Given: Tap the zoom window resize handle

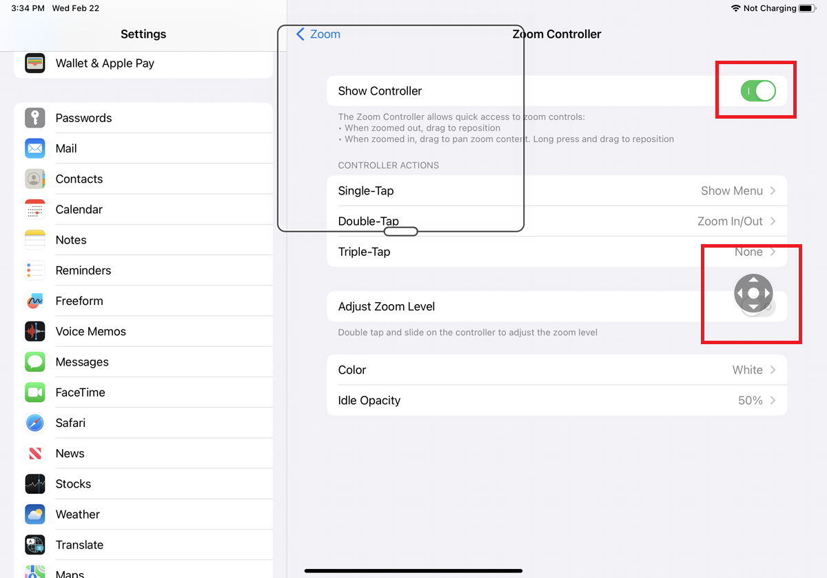Looking at the screenshot, I should tap(400, 231).
